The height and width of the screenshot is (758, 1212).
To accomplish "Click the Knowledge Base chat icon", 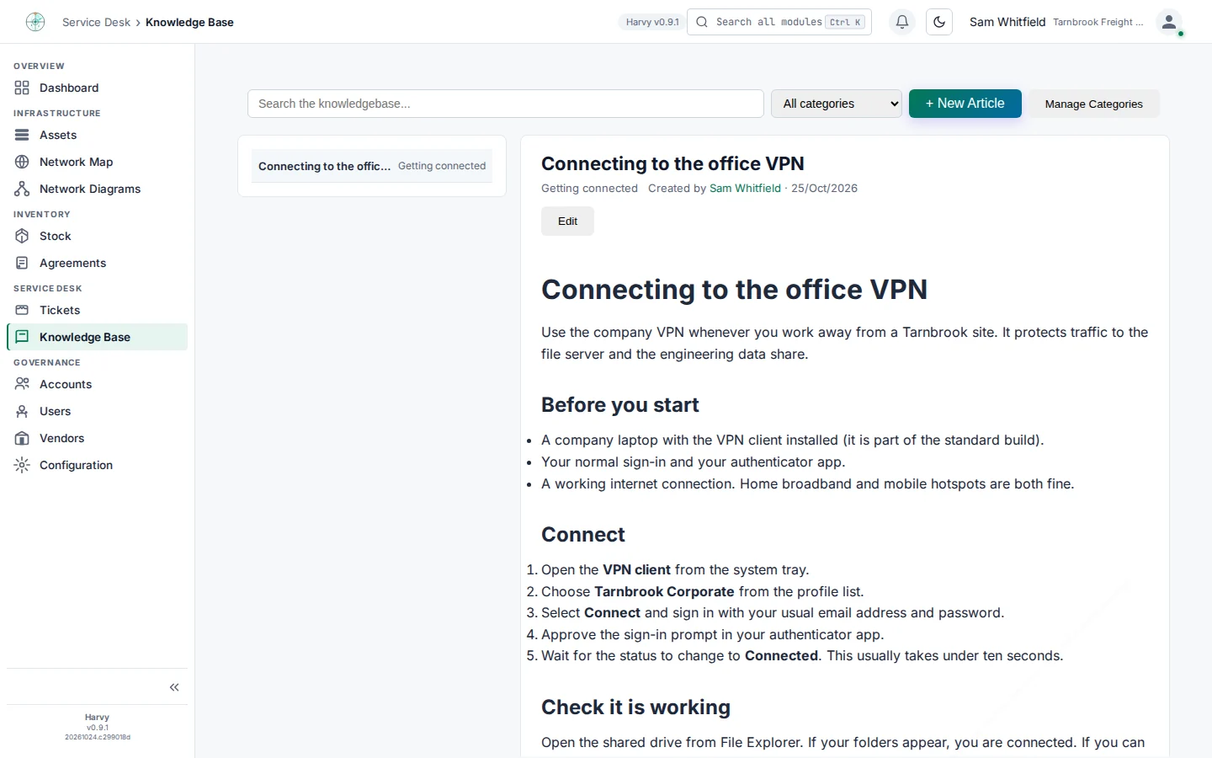I will [x=22, y=337].
